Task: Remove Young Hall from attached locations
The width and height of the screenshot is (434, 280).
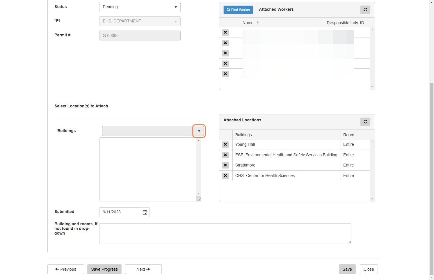Action: (225, 144)
